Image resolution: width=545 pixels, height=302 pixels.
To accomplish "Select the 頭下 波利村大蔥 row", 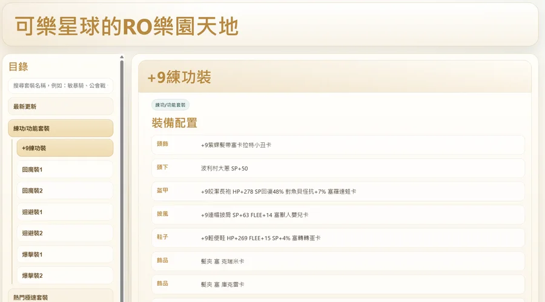I will point(337,168).
